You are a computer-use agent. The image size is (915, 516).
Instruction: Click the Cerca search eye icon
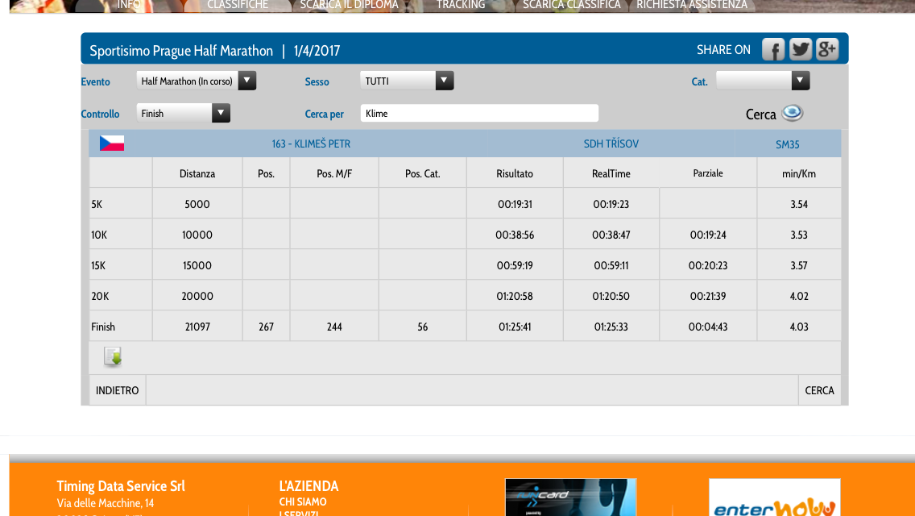coord(792,113)
